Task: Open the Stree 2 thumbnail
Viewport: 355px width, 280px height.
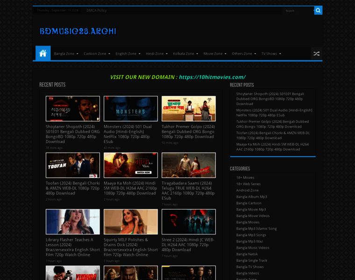Action: (189, 222)
